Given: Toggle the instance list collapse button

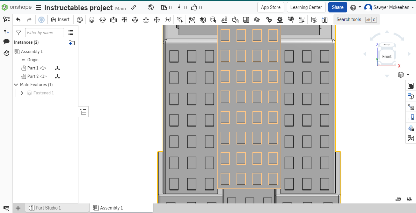Looking at the screenshot, I should pyautogui.click(x=84, y=112).
